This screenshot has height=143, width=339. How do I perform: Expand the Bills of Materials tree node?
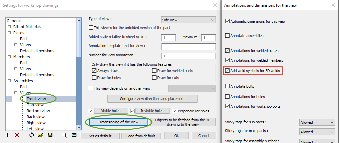tap(9, 27)
